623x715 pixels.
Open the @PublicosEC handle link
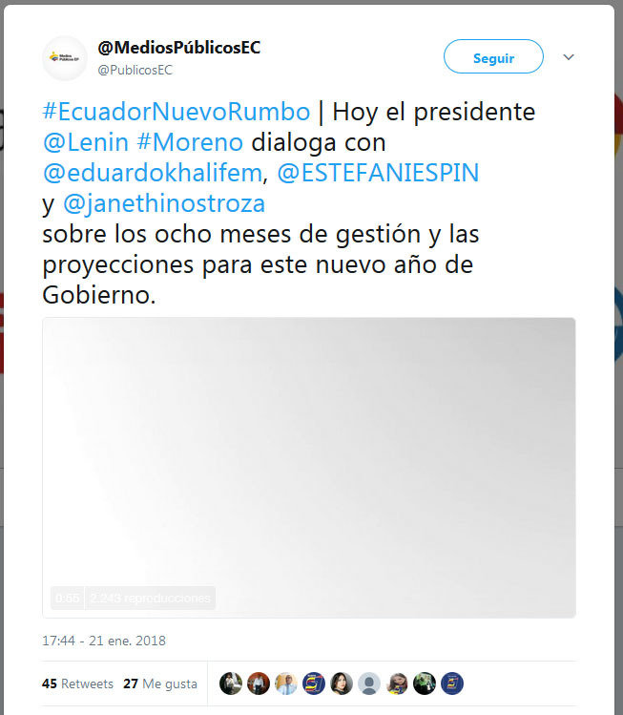tap(135, 70)
